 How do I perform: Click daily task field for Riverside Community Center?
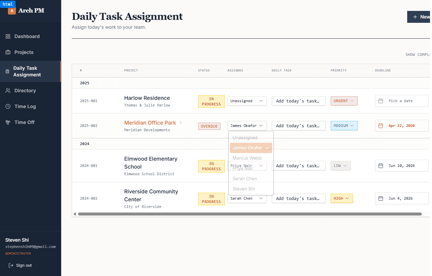pyautogui.click(x=299, y=198)
